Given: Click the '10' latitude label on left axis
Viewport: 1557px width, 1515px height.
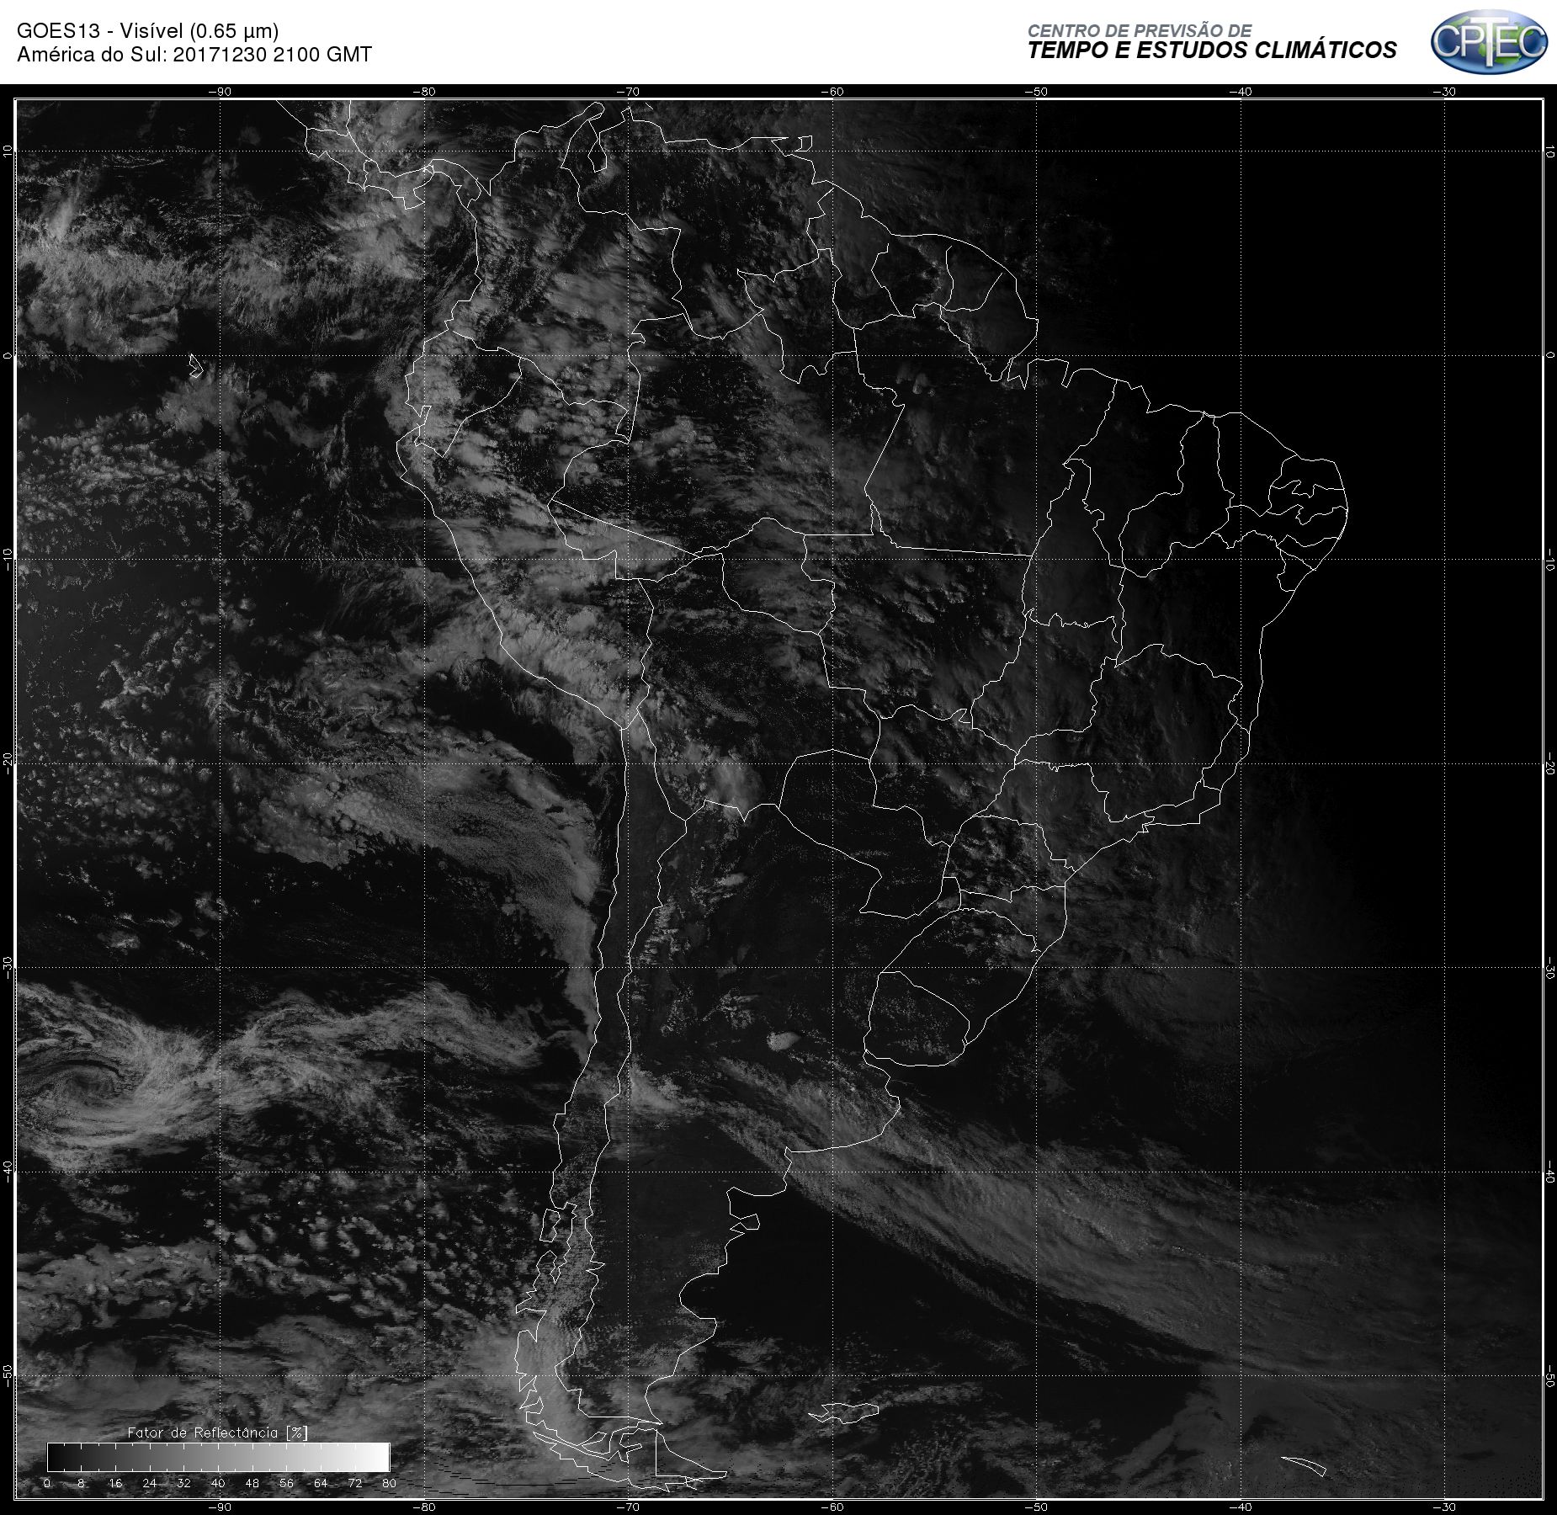Looking at the screenshot, I should click(x=8, y=151).
